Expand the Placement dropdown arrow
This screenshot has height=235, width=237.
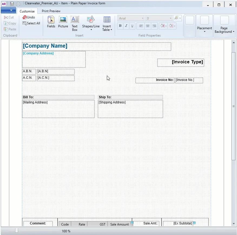205,32
